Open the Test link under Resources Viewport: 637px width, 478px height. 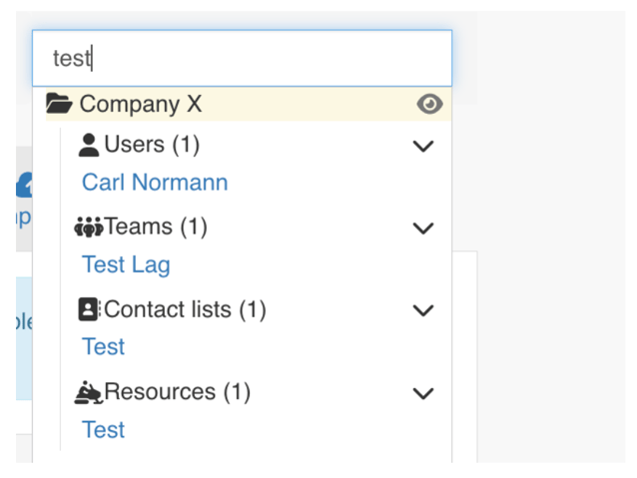tap(103, 430)
